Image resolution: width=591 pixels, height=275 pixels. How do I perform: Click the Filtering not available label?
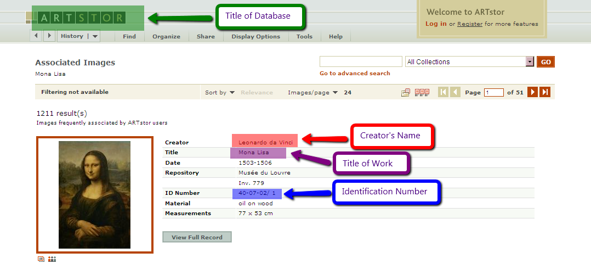[x=75, y=92]
